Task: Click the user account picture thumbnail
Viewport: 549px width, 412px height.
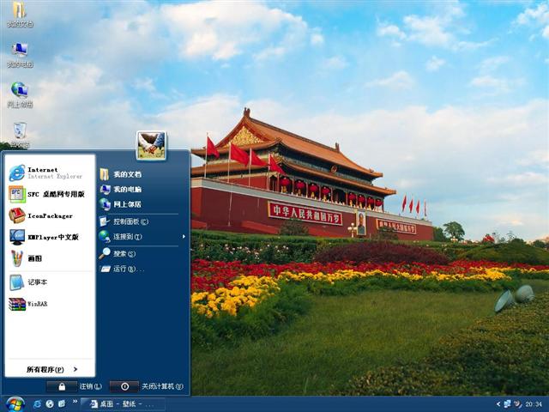Action: point(151,145)
